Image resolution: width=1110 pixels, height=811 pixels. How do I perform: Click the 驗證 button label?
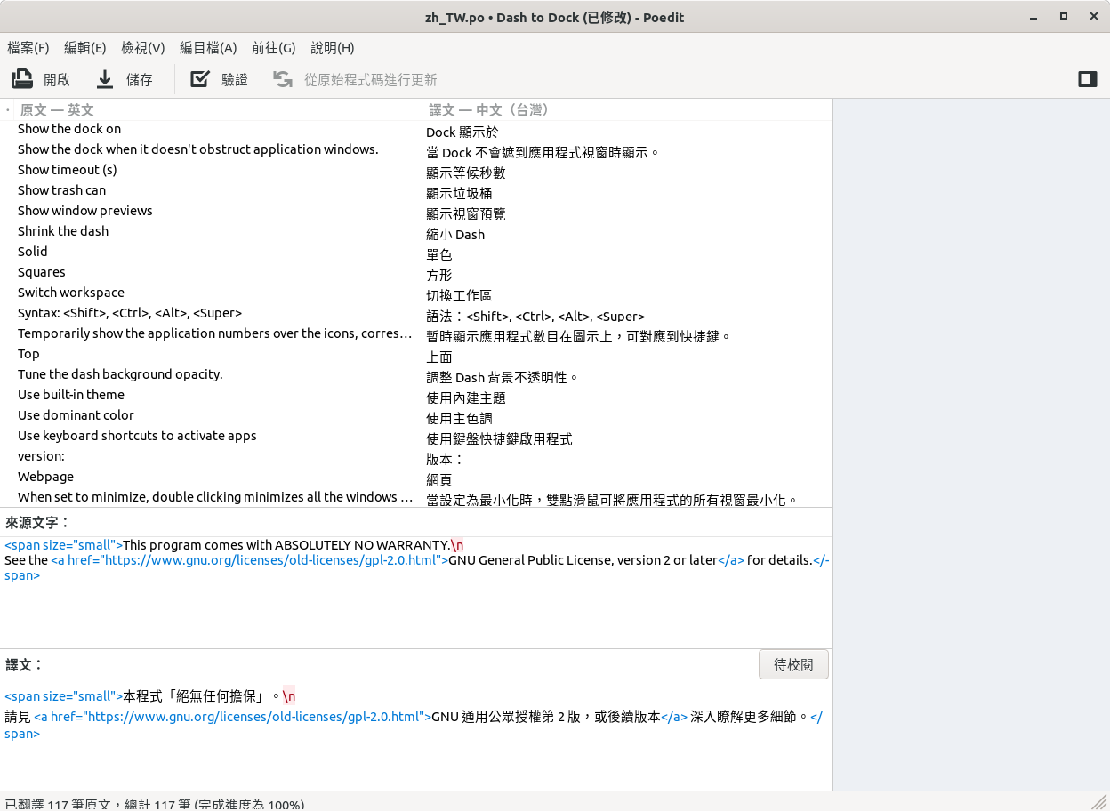click(235, 80)
